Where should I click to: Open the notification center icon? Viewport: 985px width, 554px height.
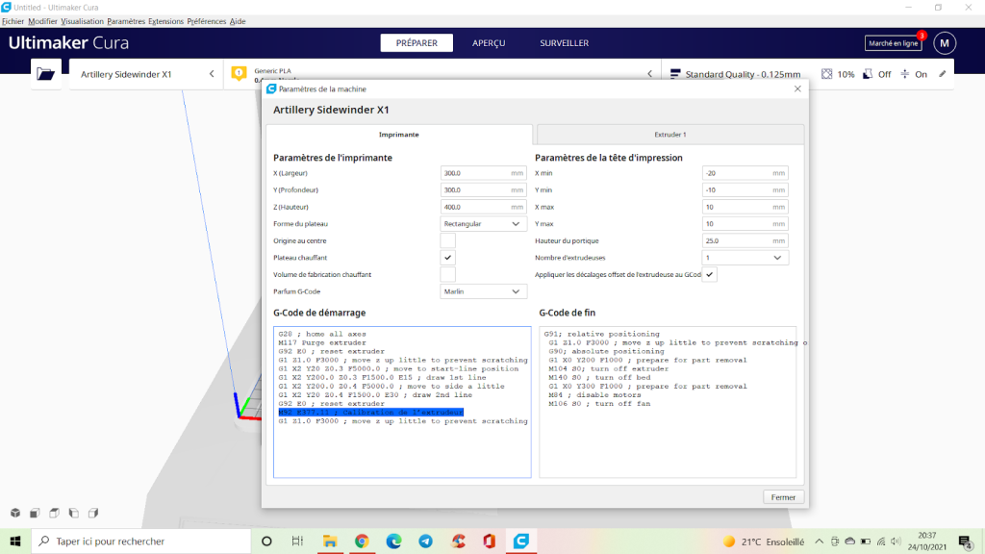pos(966,541)
